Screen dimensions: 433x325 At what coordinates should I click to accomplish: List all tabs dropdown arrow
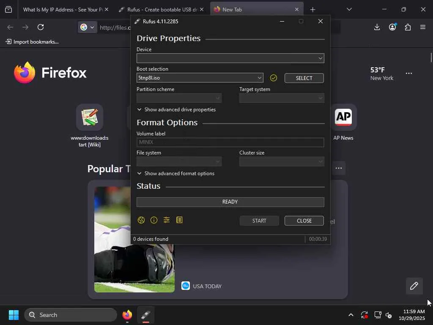point(349,9)
